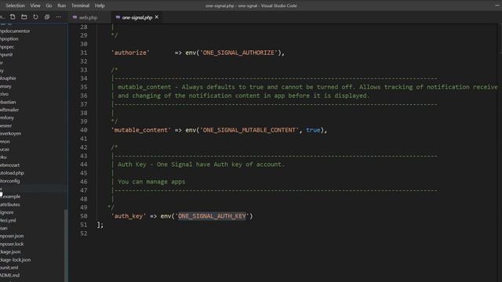Close the one-signal.php tab

[157, 17]
